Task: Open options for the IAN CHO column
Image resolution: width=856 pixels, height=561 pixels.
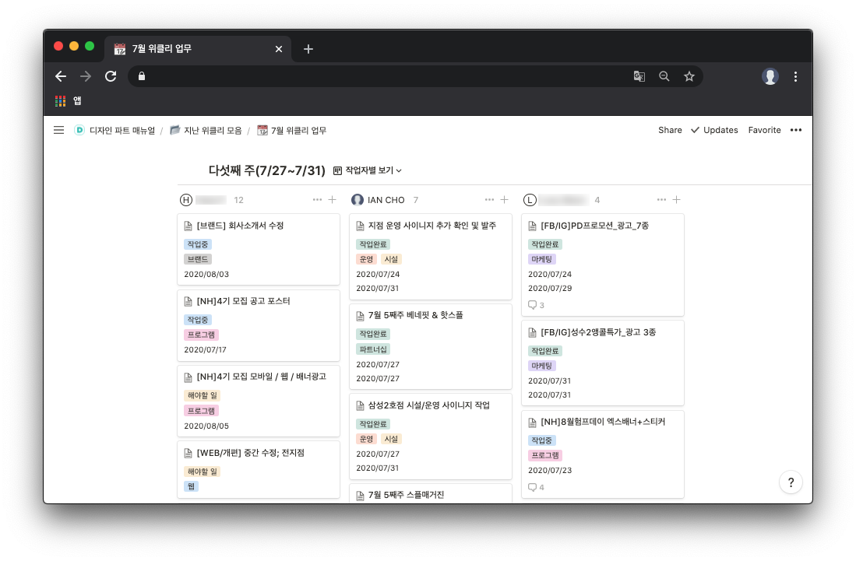Action: coord(489,200)
